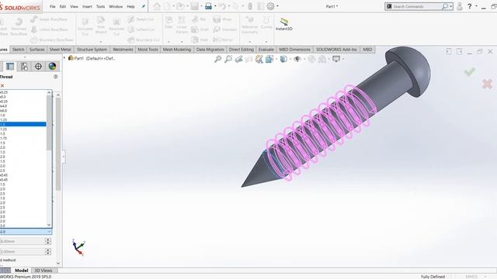
Task: Click the Thread panel help icon
Action: point(56,77)
